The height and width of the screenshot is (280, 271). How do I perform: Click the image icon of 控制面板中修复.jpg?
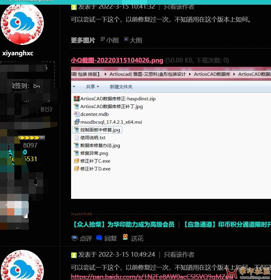click(x=76, y=130)
